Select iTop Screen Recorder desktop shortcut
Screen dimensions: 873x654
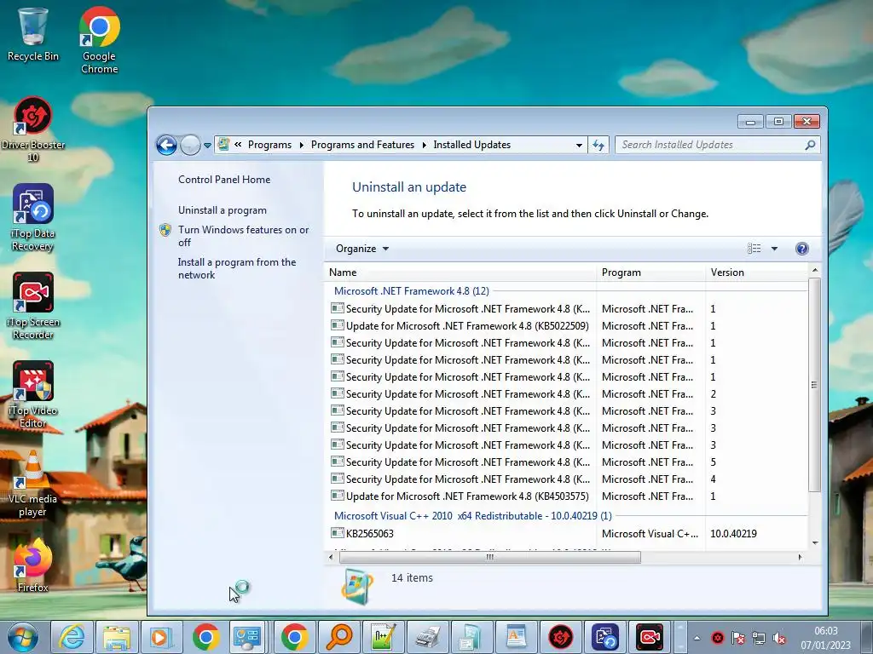tap(33, 307)
